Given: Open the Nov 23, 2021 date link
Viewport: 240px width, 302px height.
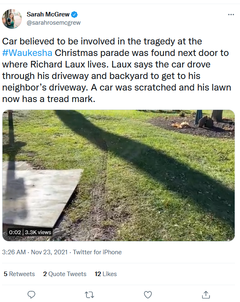Looking at the screenshot, I should [x=49, y=252].
